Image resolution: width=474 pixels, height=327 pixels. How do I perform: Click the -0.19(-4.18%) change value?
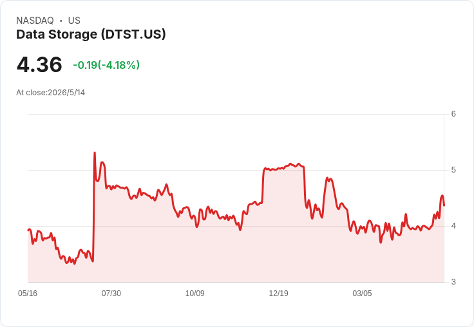[106, 65]
